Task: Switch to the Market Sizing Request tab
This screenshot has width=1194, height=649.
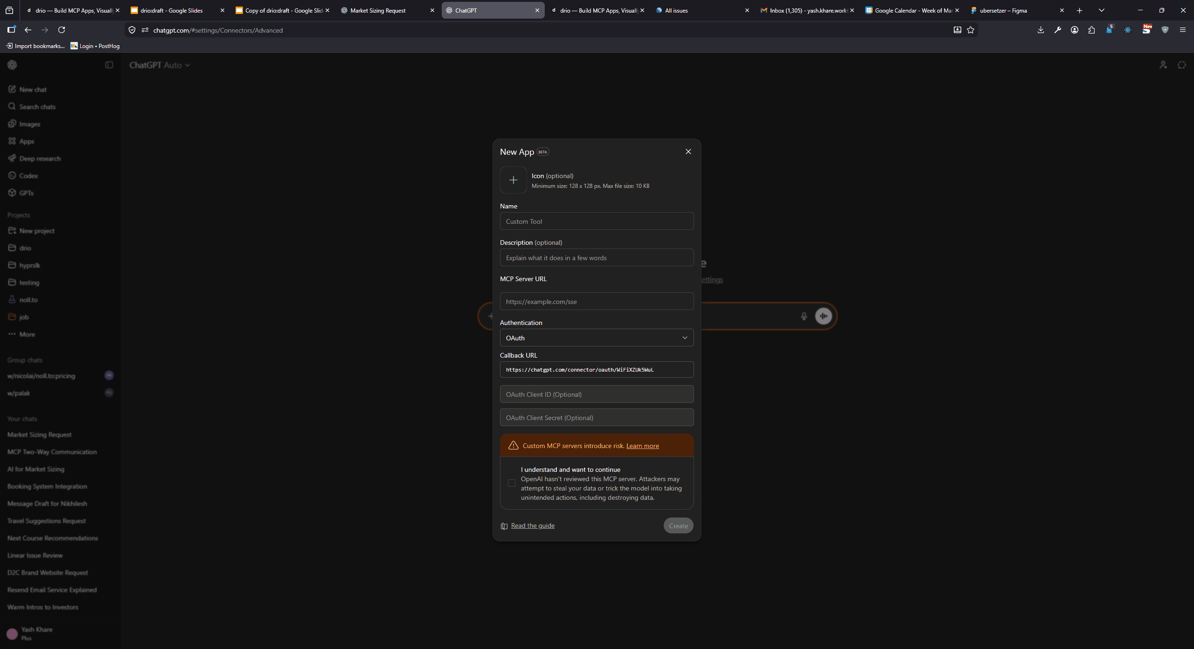Action: [x=378, y=10]
